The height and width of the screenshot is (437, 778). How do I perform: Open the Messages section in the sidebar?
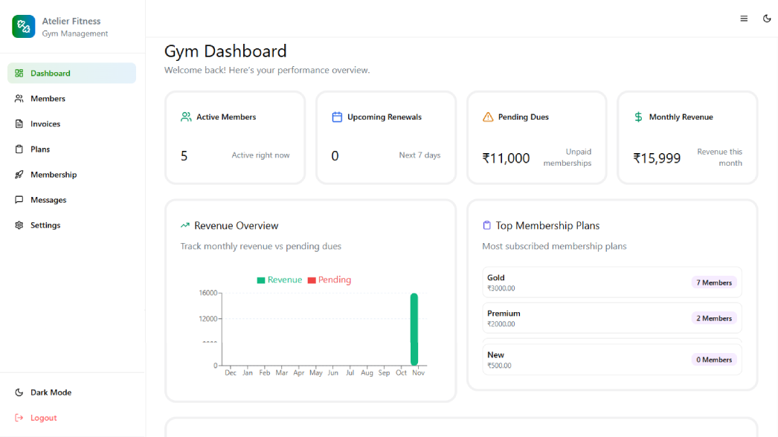click(48, 200)
